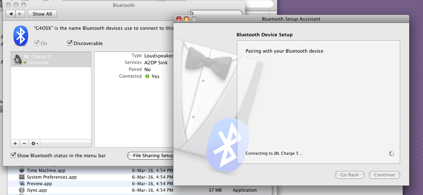Click the Time Machine.app icon
The height and width of the screenshot is (195, 423).
pyautogui.click(x=22, y=170)
